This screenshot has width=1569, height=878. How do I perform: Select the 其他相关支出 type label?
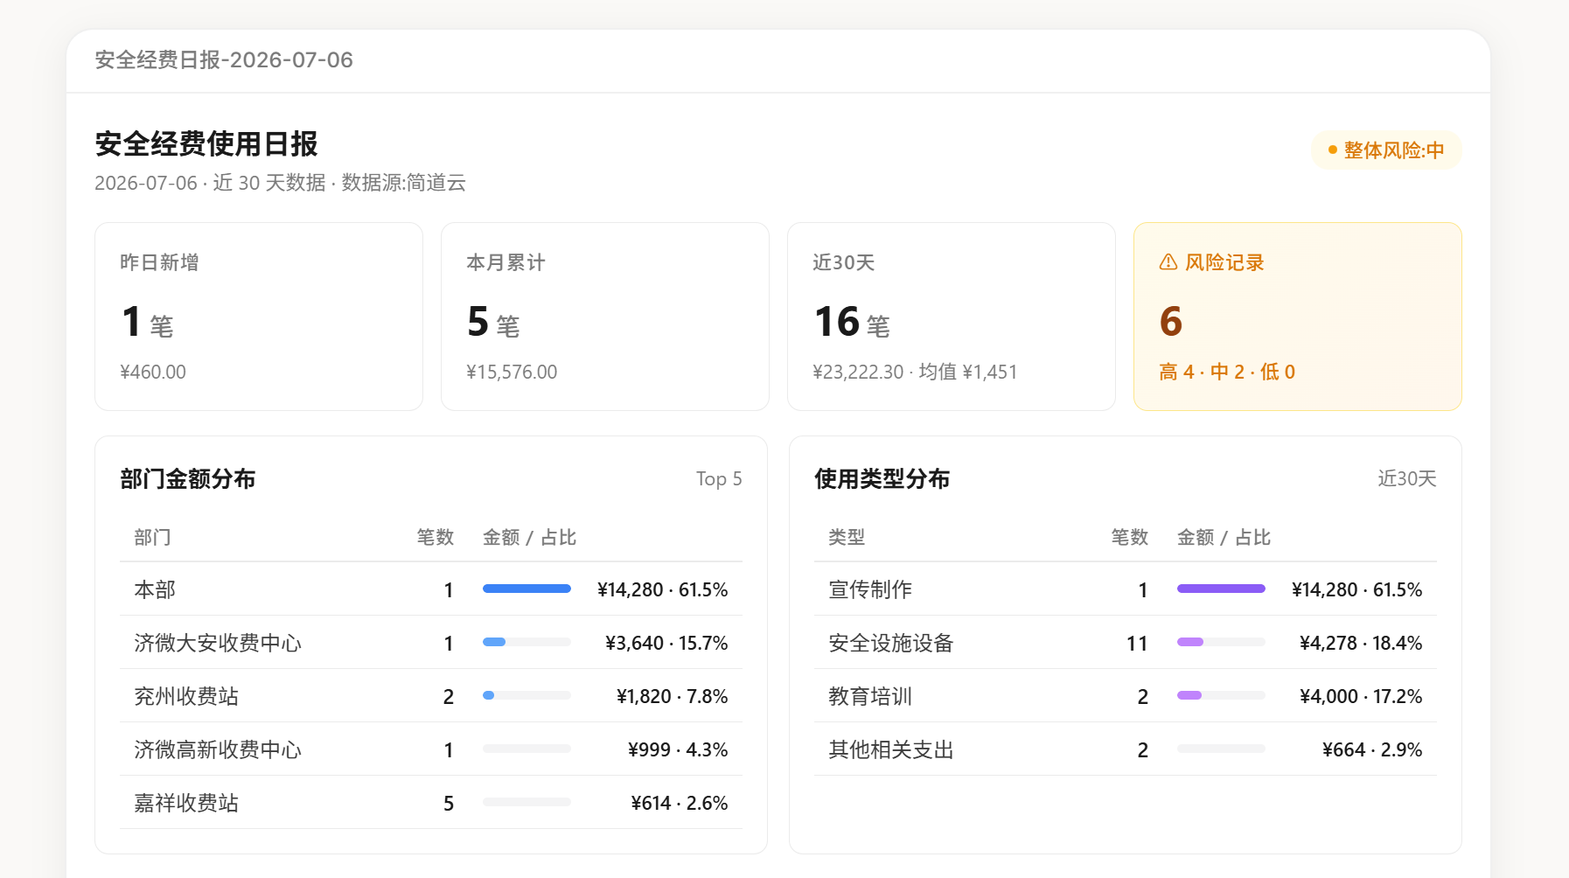(891, 749)
